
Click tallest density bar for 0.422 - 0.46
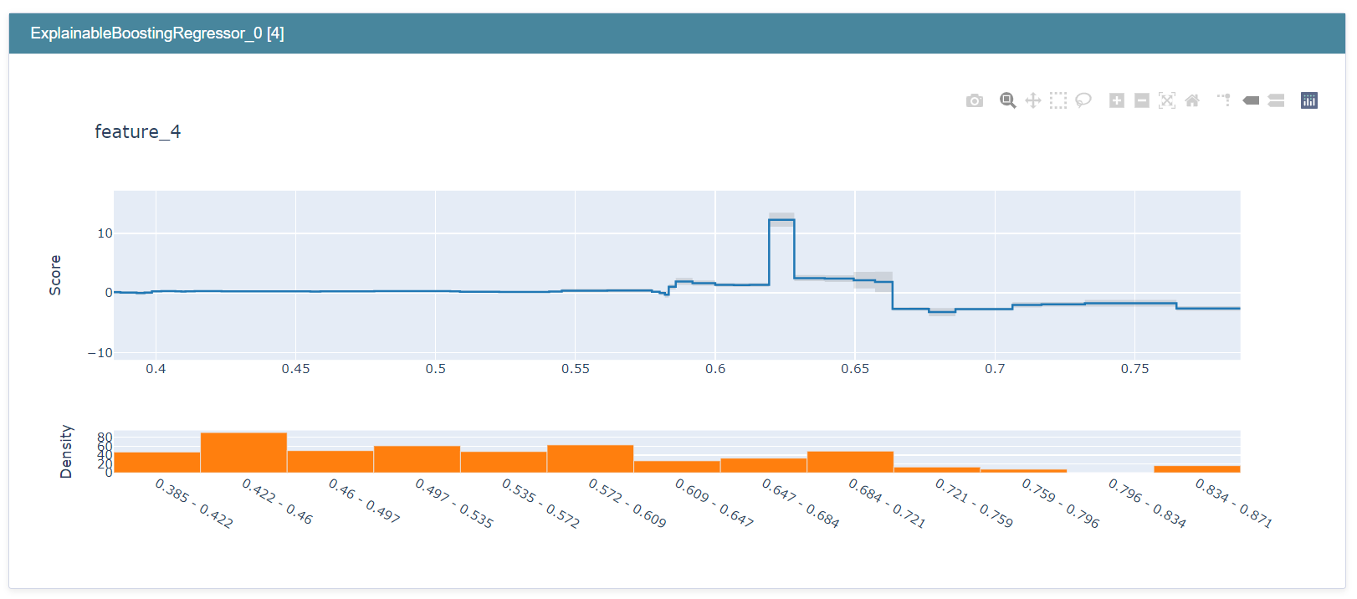coord(243,453)
